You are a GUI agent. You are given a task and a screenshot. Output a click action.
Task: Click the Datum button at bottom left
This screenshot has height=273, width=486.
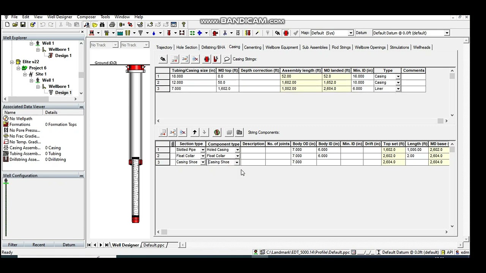point(69,245)
